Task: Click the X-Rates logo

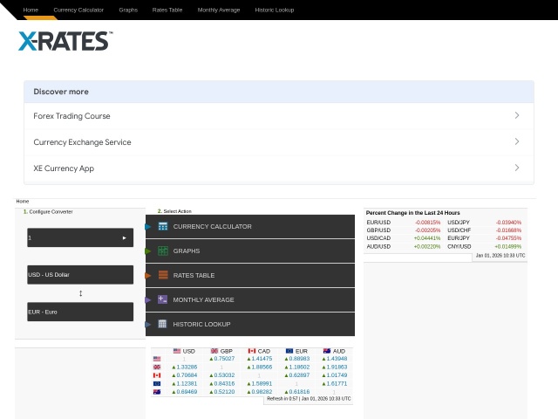Action: [x=65, y=41]
